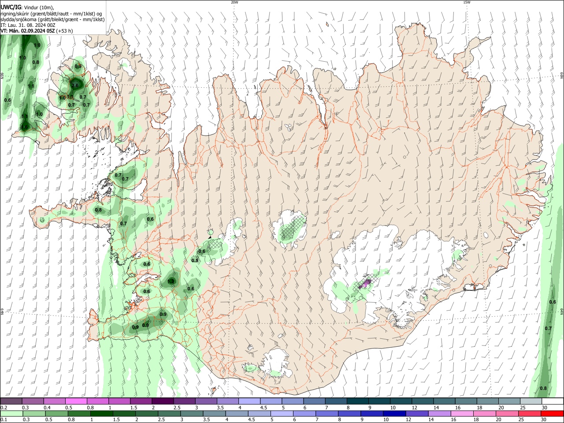Select the medium green swatch between 0.5 and 0.8

pyautogui.click(x=56, y=413)
